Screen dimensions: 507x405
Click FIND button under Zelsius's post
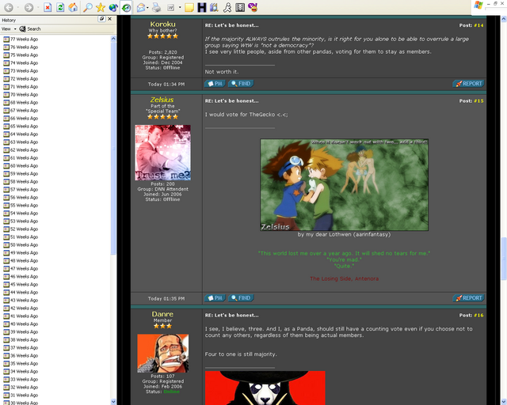point(241,298)
